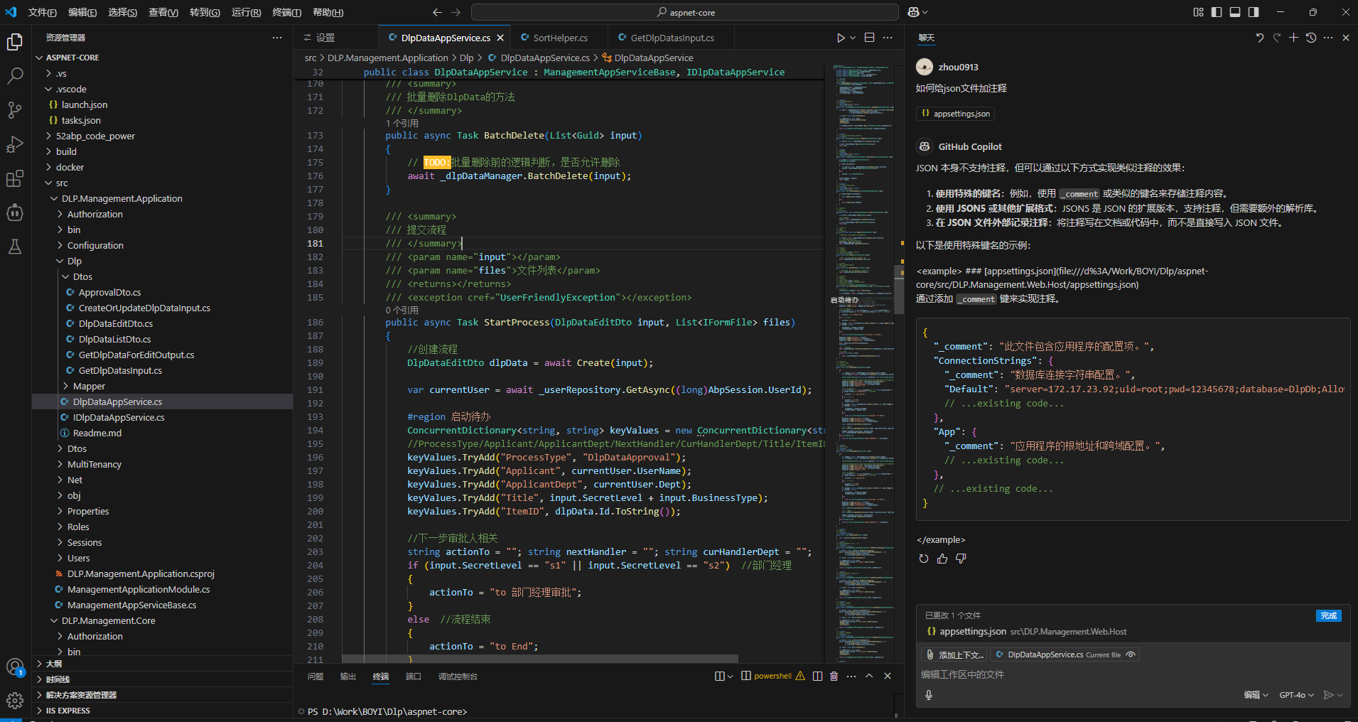1358x722 pixels.
Task: Open the GPT-4o model dropdown
Action: (x=1296, y=695)
